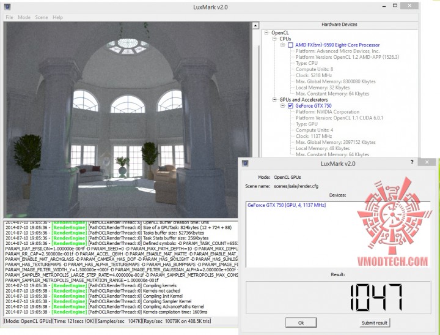Screen dimensions: 440x335
Task: Select the Clock: 5218 MHz row
Action: click(x=313, y=75)
